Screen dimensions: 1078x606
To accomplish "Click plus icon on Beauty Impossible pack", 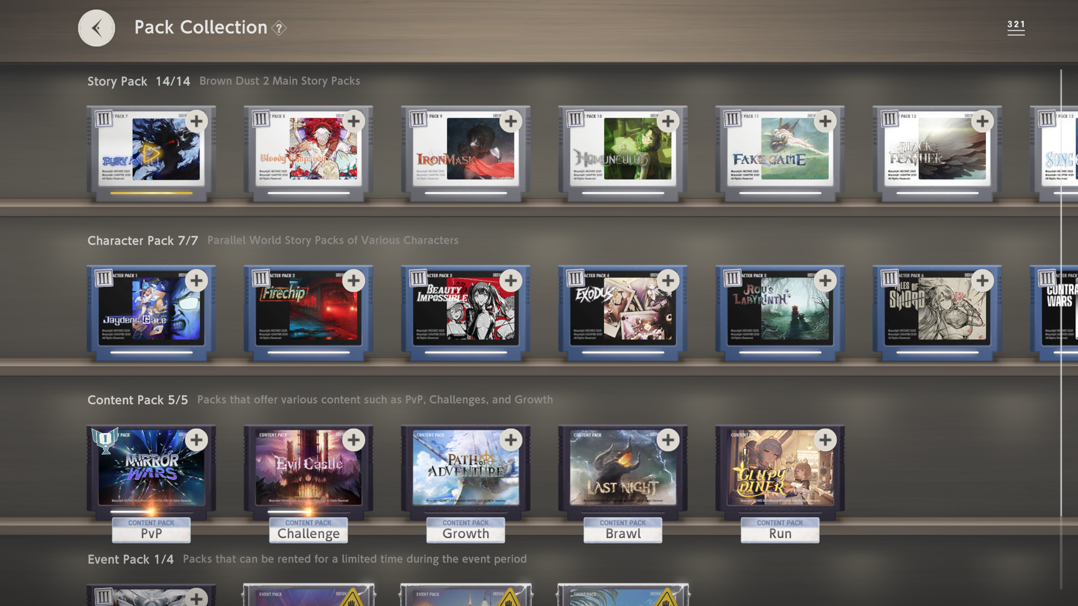I will pos(510,281).
